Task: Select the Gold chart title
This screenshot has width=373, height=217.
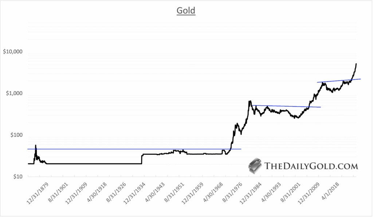Action: coord(186,11)
